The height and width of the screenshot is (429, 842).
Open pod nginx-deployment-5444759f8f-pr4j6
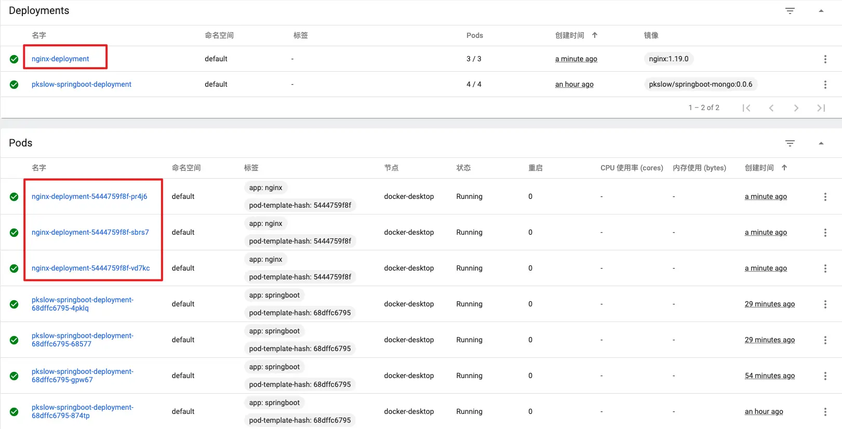89,196
